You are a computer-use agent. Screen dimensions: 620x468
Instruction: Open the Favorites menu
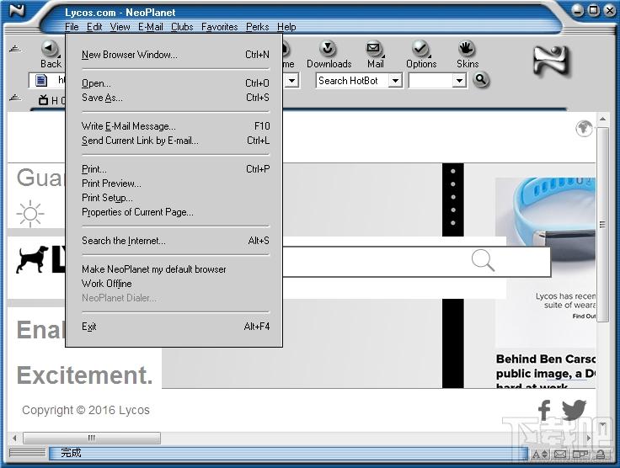tap(220, 27)
